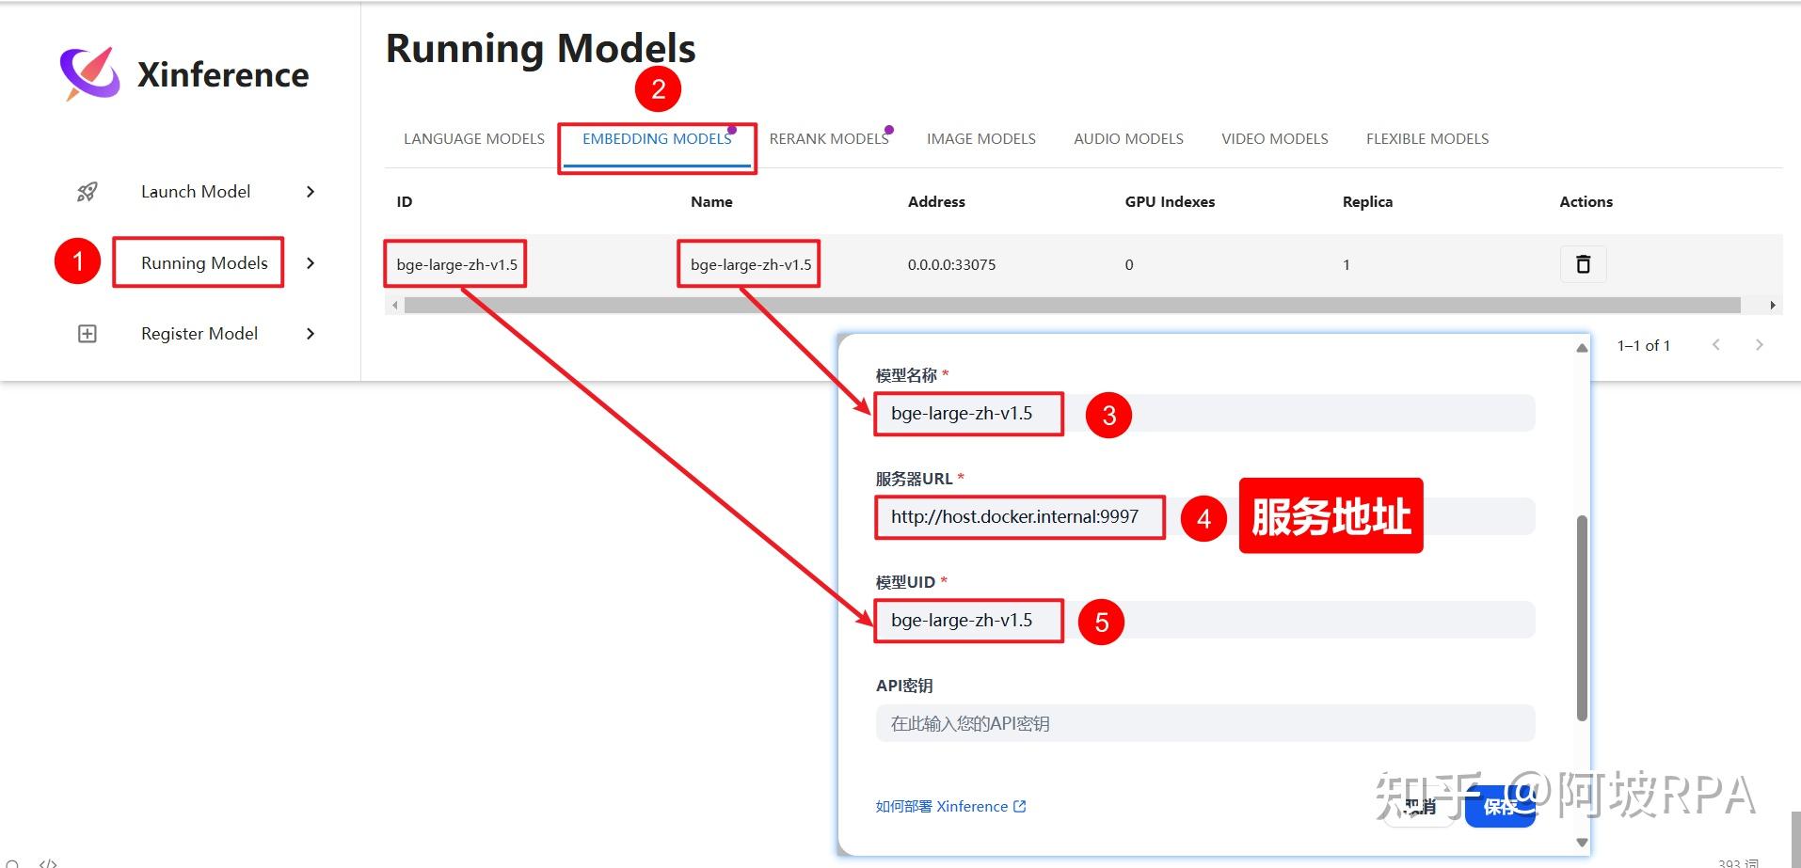Delete the bge-large-zh-v1.5 model via trash icon
This screenshot has width=1801, height=868.
coord(1582,264)
